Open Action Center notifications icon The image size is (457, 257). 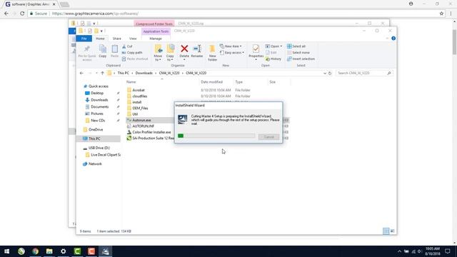coord(448,251)
